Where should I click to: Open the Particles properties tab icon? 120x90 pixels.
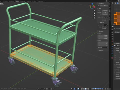click(x=112, y=48)
